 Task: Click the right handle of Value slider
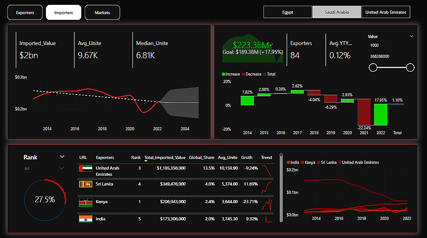click(410, 68)
